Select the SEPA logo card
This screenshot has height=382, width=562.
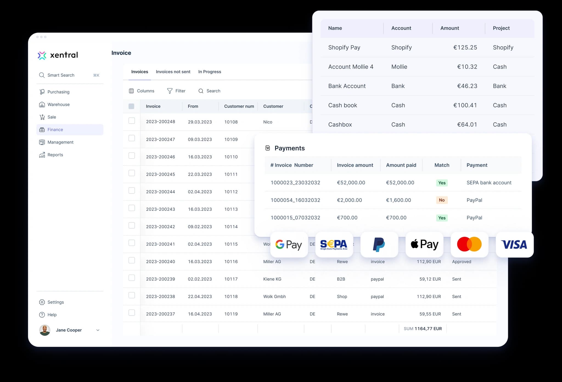(x=334, y=244)
